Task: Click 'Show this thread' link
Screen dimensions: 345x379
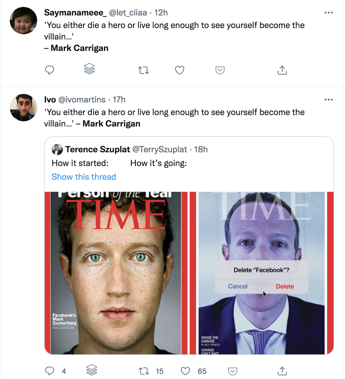Action: [84, 177]
